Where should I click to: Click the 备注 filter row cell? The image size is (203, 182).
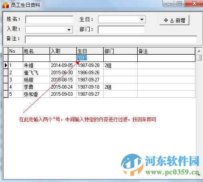click(166, 58)
